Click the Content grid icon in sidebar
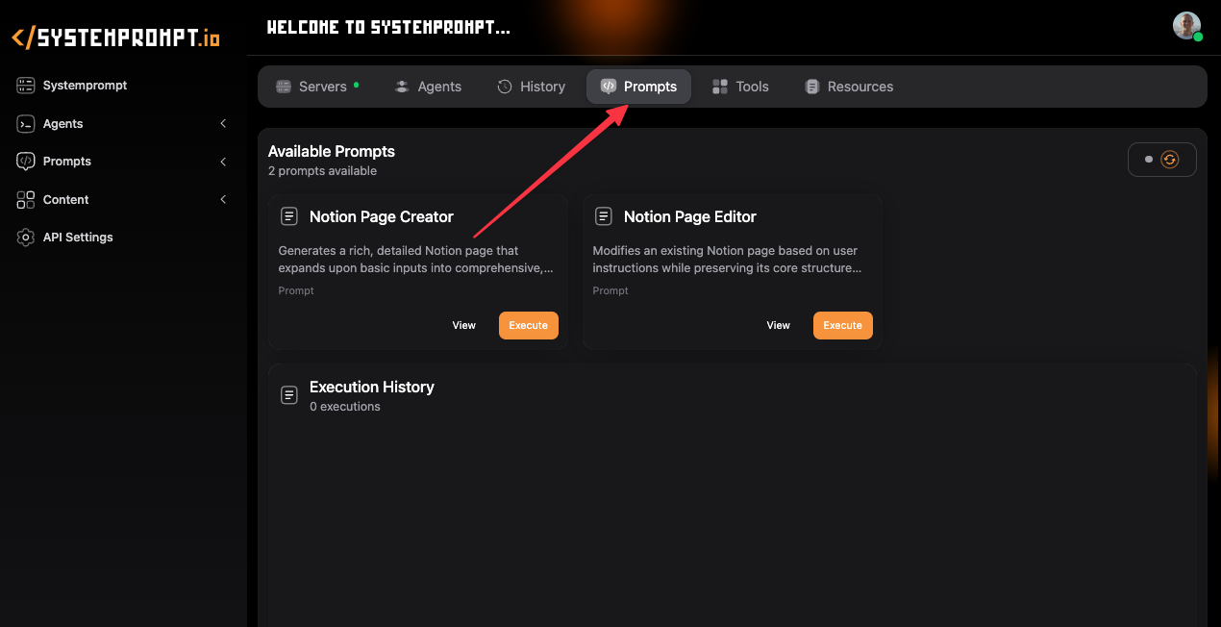Image resolution: width=1221 pixels, height=627 pixels. pyautogui.click(x=26, y=200)
